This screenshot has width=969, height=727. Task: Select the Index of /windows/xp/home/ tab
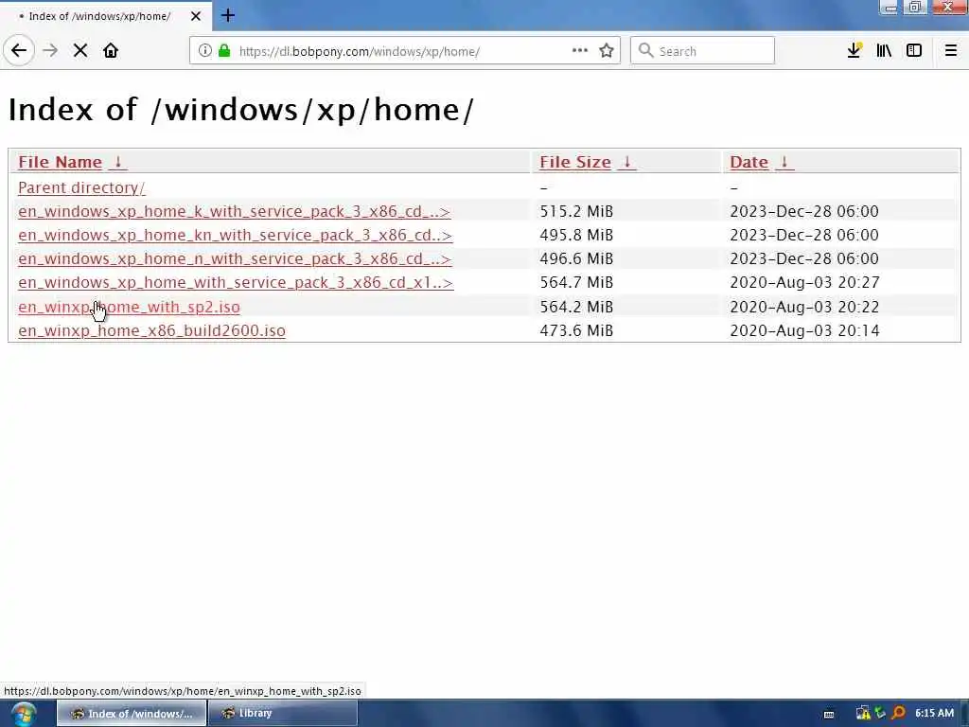[x=106, y=16]
